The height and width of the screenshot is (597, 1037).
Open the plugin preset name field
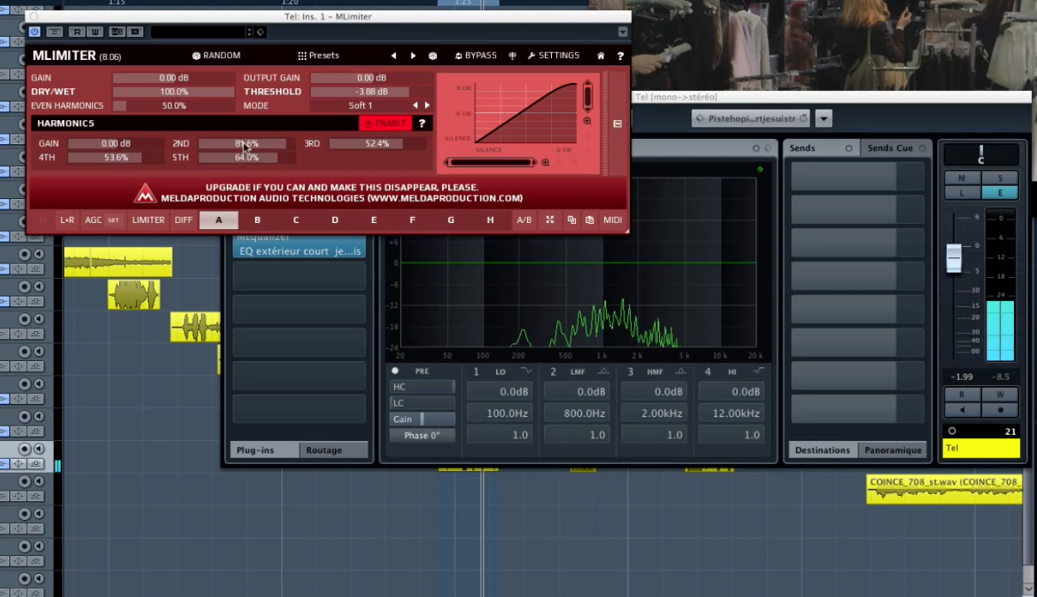(198, 32)
